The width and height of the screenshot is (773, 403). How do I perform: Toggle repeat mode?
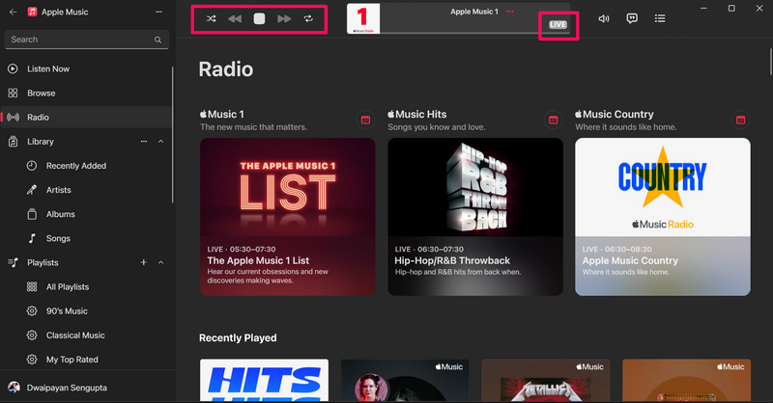click(308, 18)
